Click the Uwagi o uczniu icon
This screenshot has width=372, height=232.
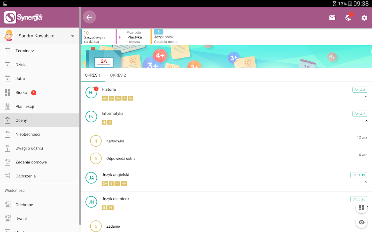pyautogui.click(x=7, y=148)
